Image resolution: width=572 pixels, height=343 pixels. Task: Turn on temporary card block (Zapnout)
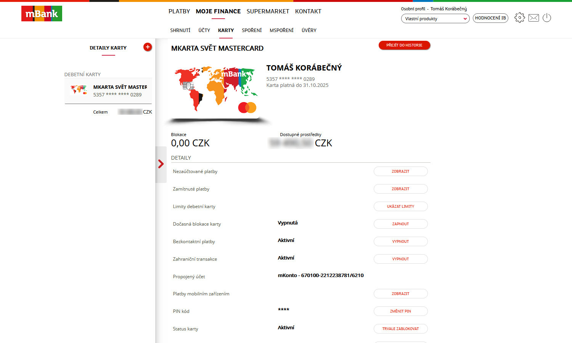(x=400, y=224)
